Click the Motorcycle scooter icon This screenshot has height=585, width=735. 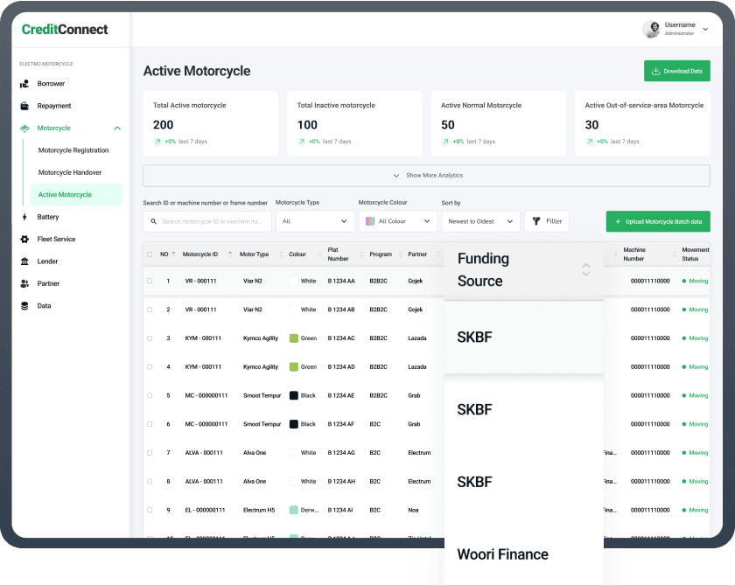[x=23, y=128]
